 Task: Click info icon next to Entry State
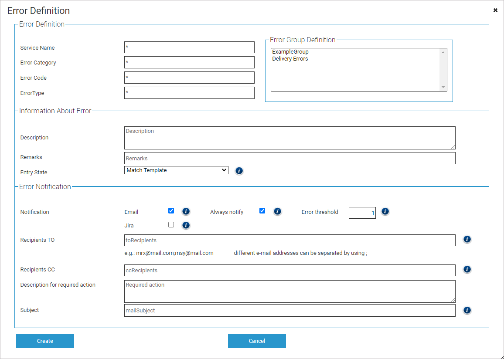239,171
